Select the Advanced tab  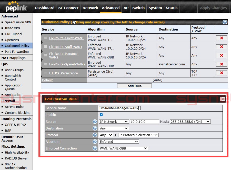[111, 8]
